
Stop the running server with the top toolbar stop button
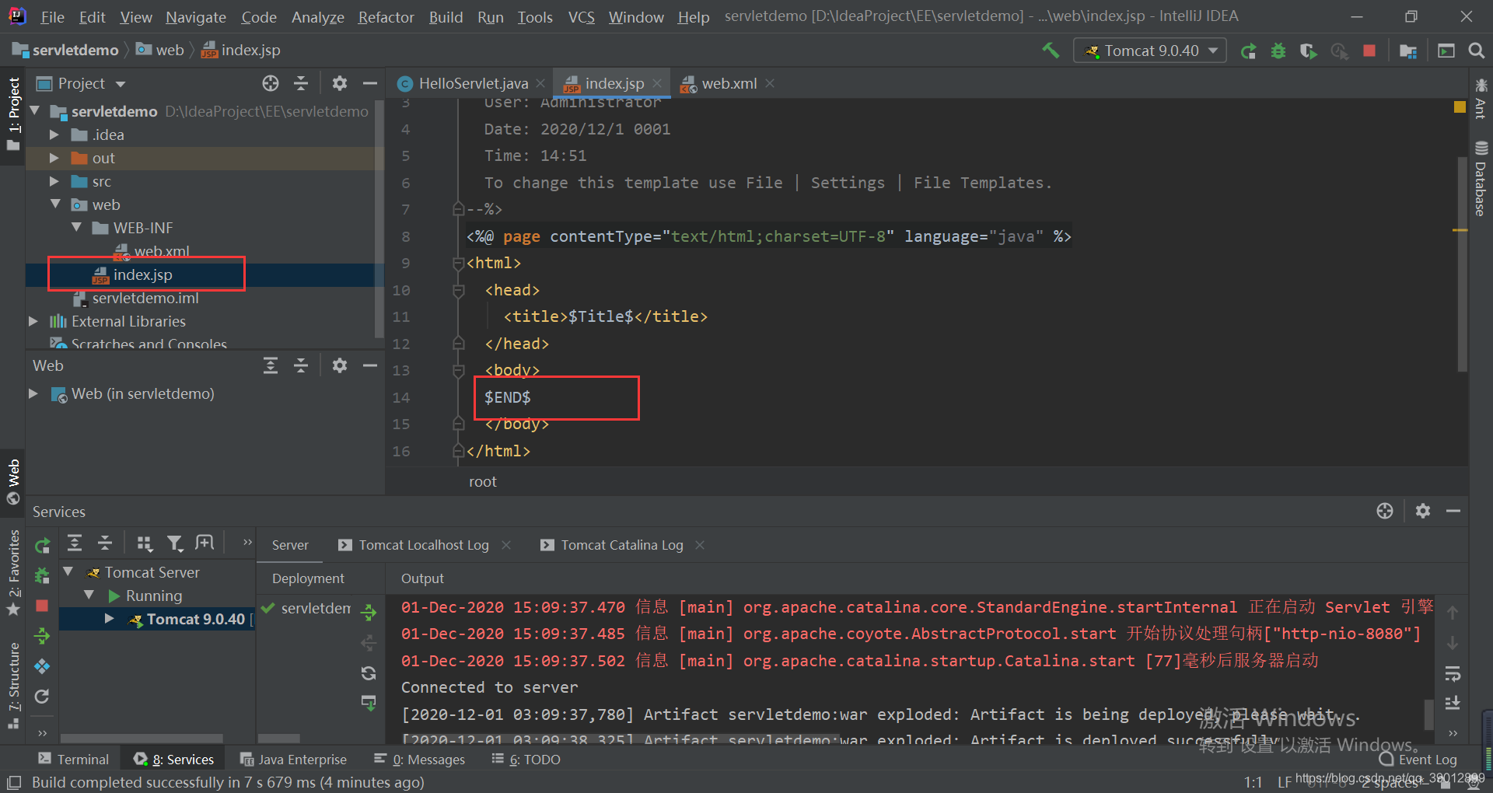coord(1369,51)
